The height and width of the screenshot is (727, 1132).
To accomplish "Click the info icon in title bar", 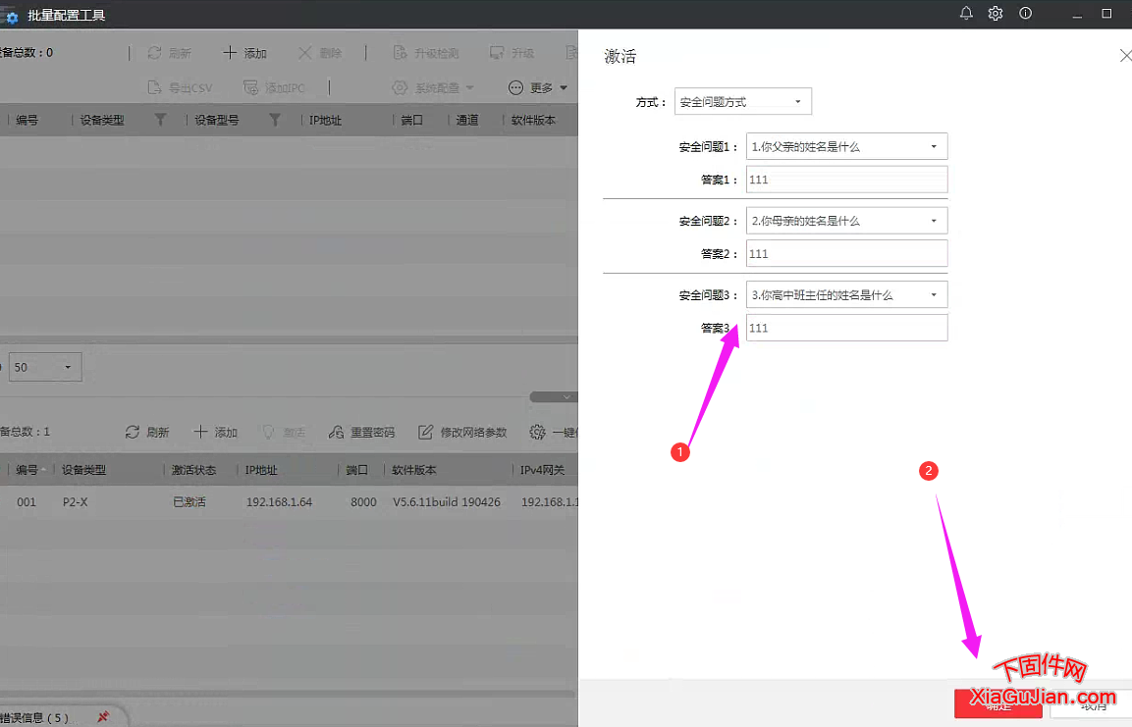I will [x=1025, y=13].
